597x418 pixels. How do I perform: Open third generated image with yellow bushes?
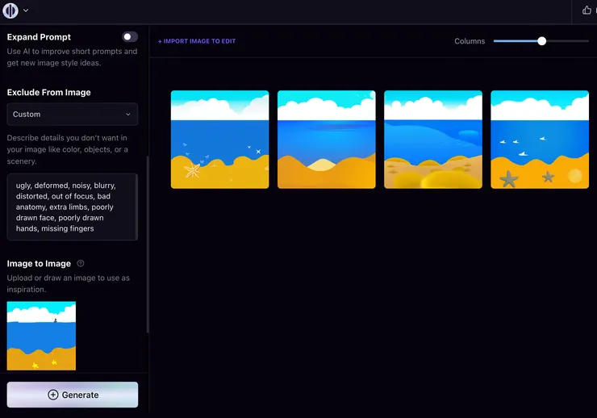coord(433,140)
